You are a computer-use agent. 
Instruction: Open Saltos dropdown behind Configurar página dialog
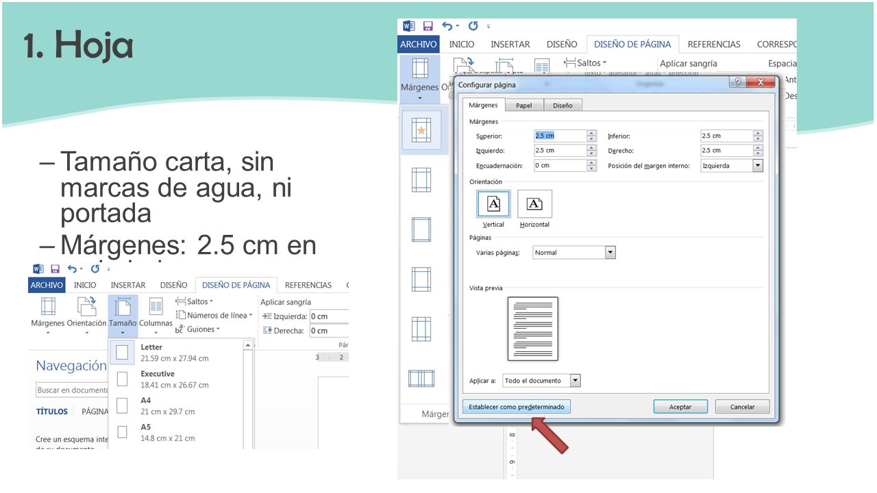(585, 63)
